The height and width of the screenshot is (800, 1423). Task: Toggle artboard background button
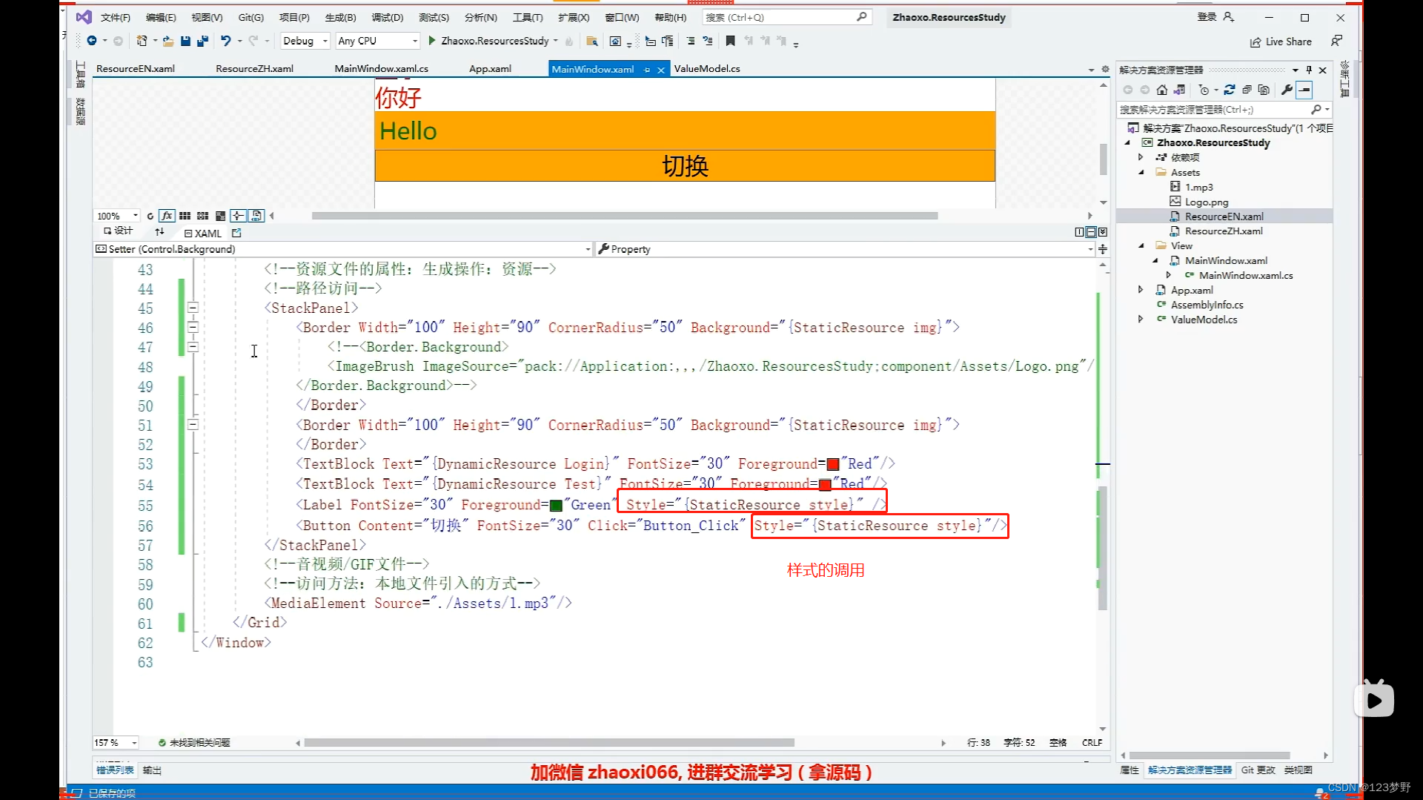pyautogui.click(x=220, y=216)
